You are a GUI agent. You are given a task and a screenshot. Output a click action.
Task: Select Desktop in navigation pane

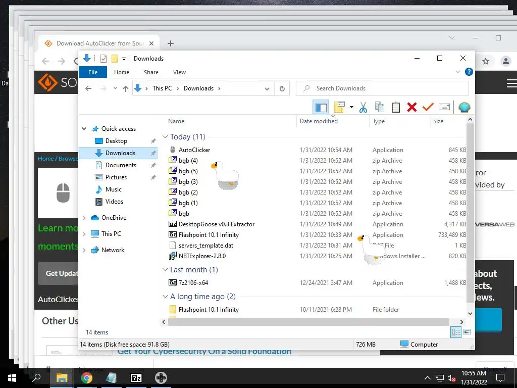point(116,141)
